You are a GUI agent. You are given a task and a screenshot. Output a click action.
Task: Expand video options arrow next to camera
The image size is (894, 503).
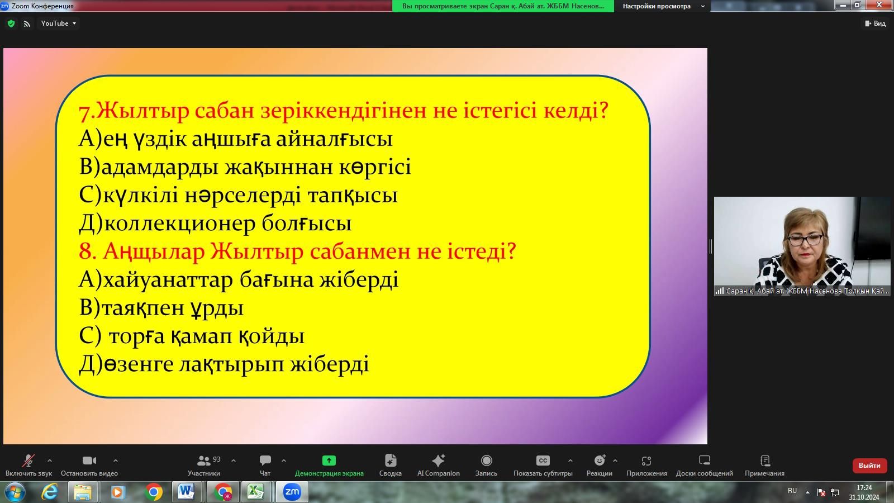click(116, 461)
